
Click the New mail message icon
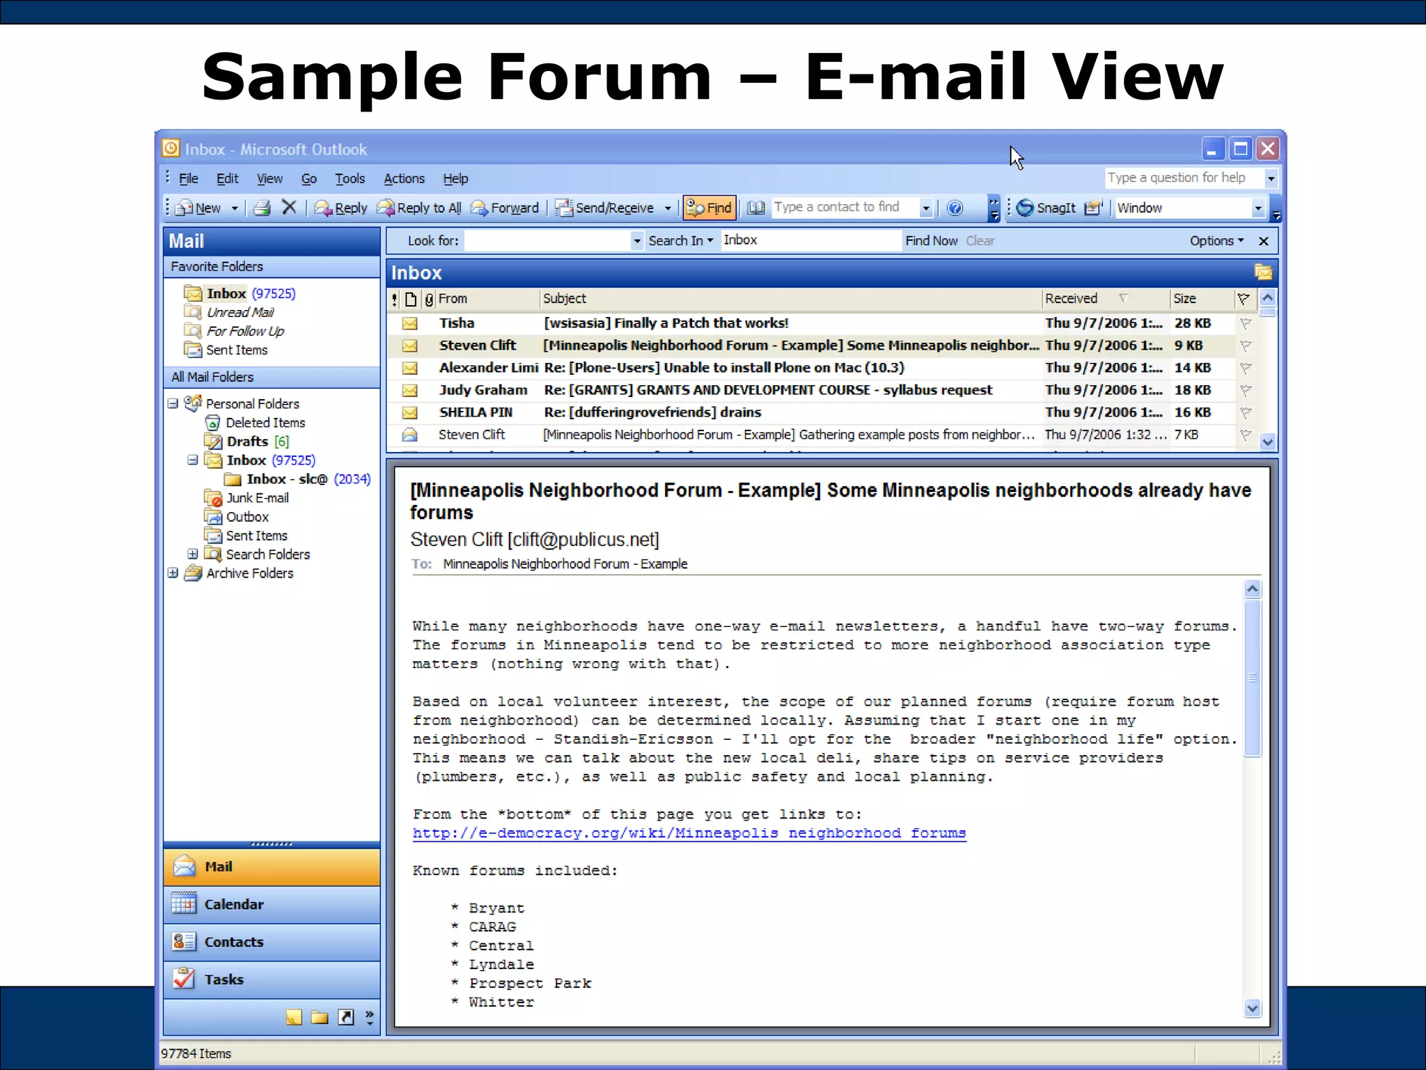click(x=185, y=208)
